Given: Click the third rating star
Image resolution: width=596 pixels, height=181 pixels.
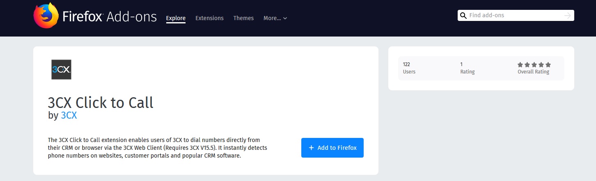Looking at the screenshot, I should click(534, 65).
